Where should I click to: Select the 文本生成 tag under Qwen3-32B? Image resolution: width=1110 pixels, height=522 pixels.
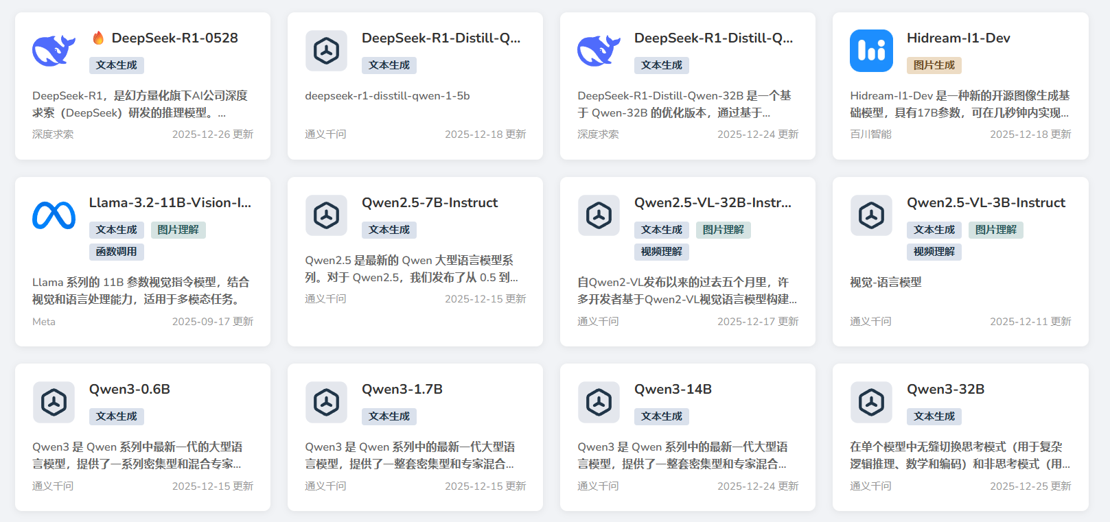(934, 416)
